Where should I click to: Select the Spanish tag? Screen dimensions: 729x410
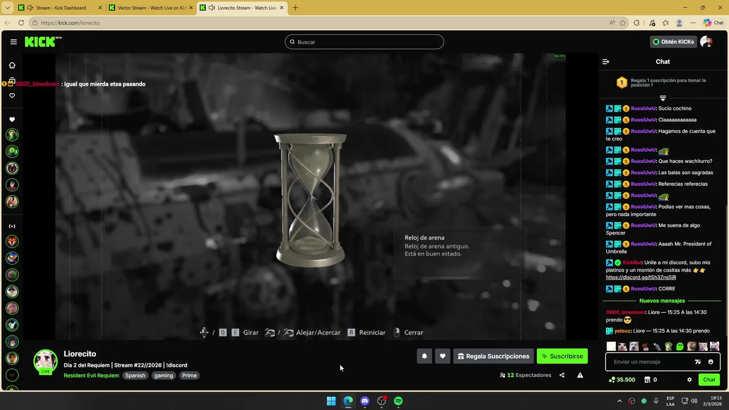click(x=135, y=375)
